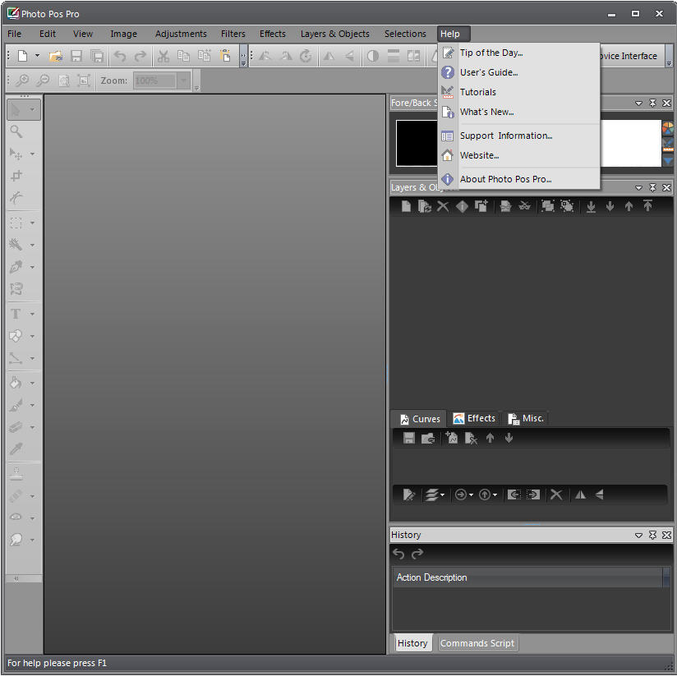Click the Action Description column header

coord(527,577)
